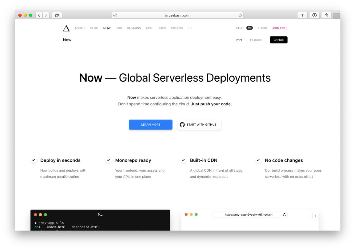Click the LEARN MORE button

coord(150,125)
